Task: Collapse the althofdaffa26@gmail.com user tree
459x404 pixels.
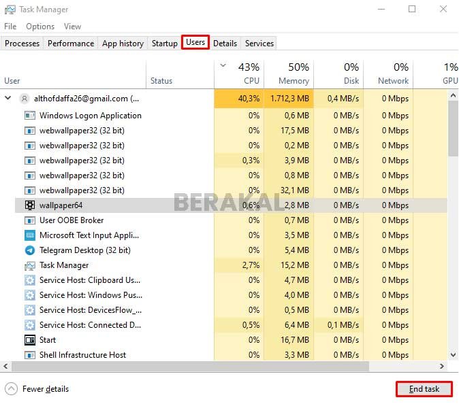Action: point(8,98)
